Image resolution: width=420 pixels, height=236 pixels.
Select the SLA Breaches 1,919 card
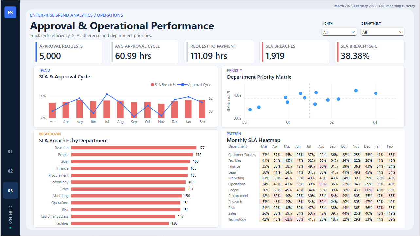[294, 52]
